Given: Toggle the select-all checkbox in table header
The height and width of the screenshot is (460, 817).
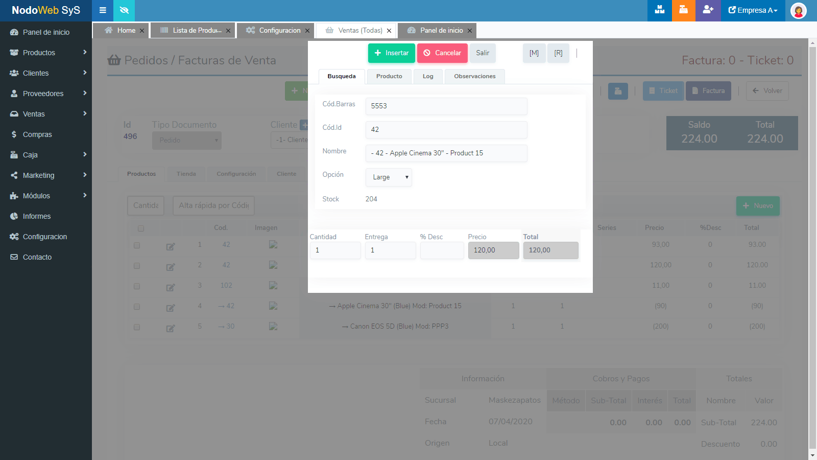Looking at the screenshot, I should 141,228.
